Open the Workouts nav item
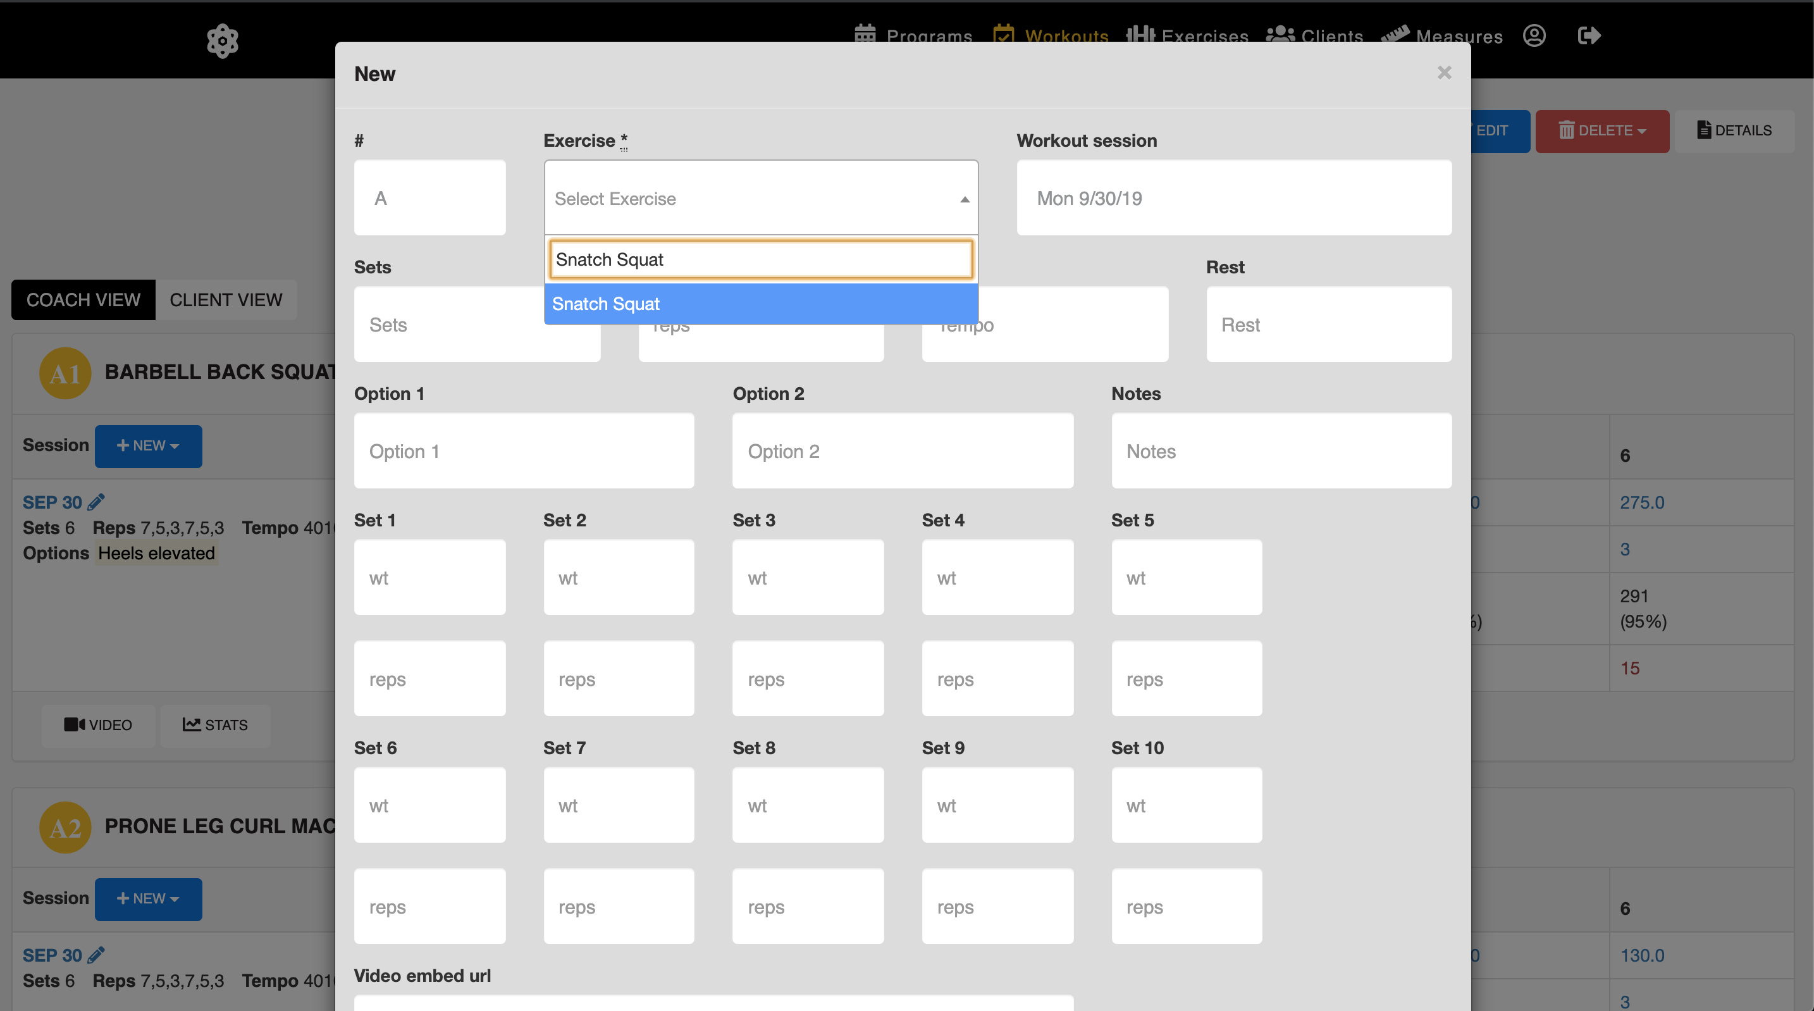Screen dimensions: 1814x1011 (x=1051, y=35)
